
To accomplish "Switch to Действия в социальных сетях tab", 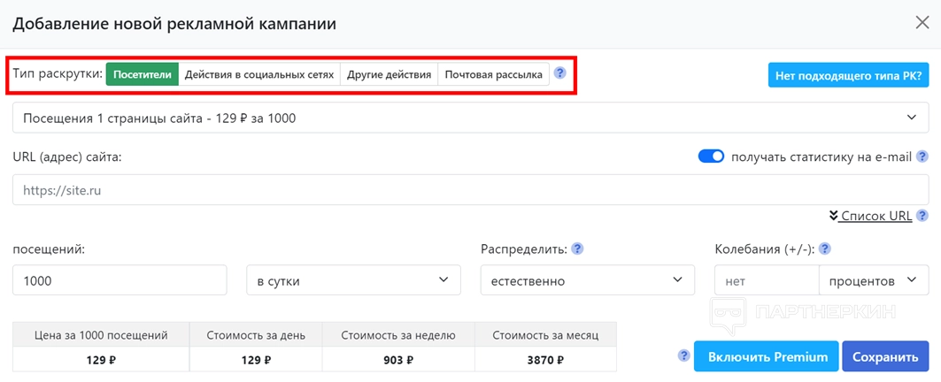I will click(259, 74).
